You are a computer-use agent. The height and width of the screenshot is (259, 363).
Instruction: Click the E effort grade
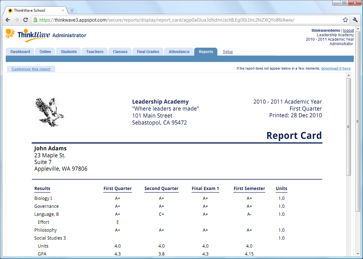pos(118,222)
